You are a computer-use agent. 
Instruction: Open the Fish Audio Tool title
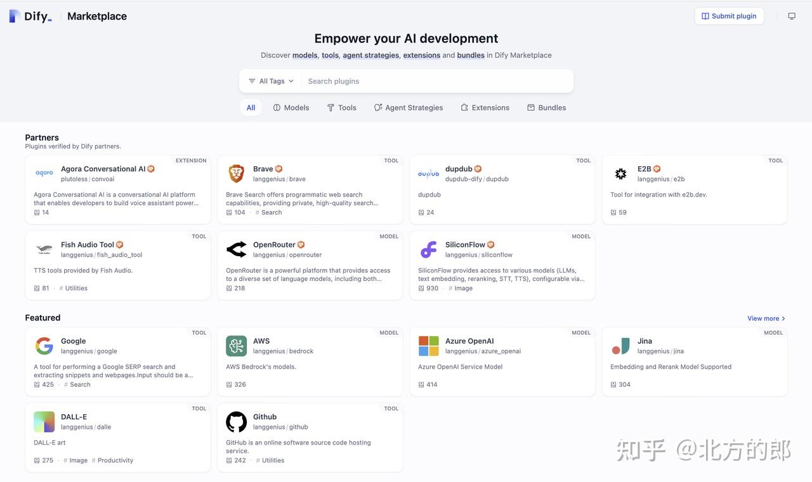88,245
